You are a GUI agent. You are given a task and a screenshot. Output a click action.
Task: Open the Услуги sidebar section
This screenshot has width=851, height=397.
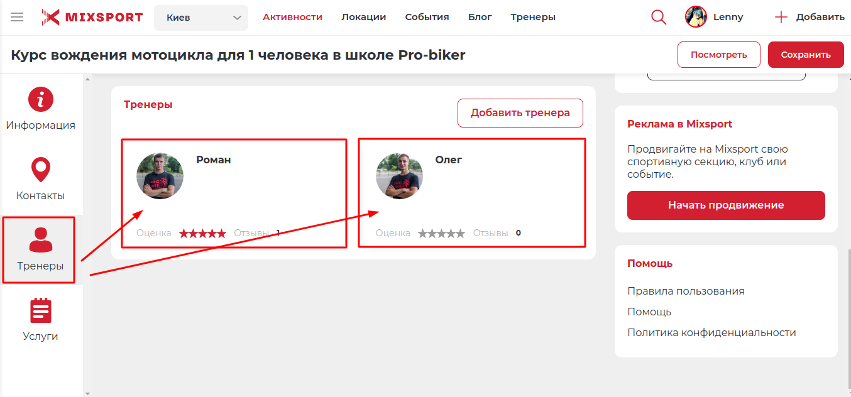tap(41, 320)
